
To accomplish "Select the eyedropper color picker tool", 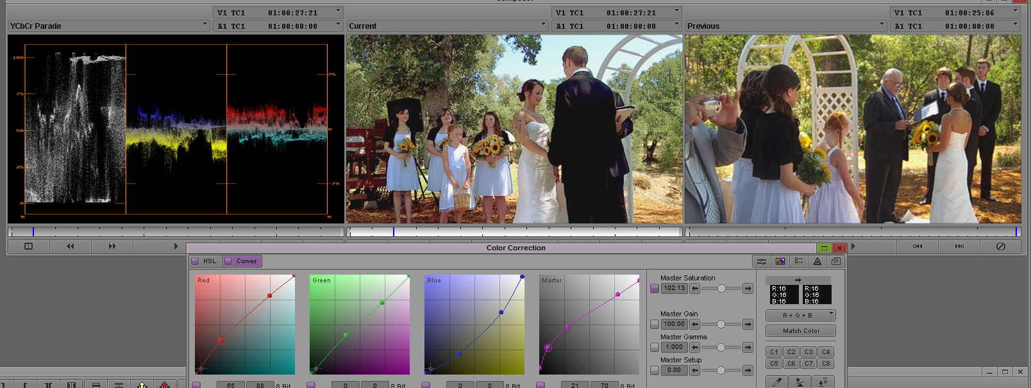I will [777, 382].
